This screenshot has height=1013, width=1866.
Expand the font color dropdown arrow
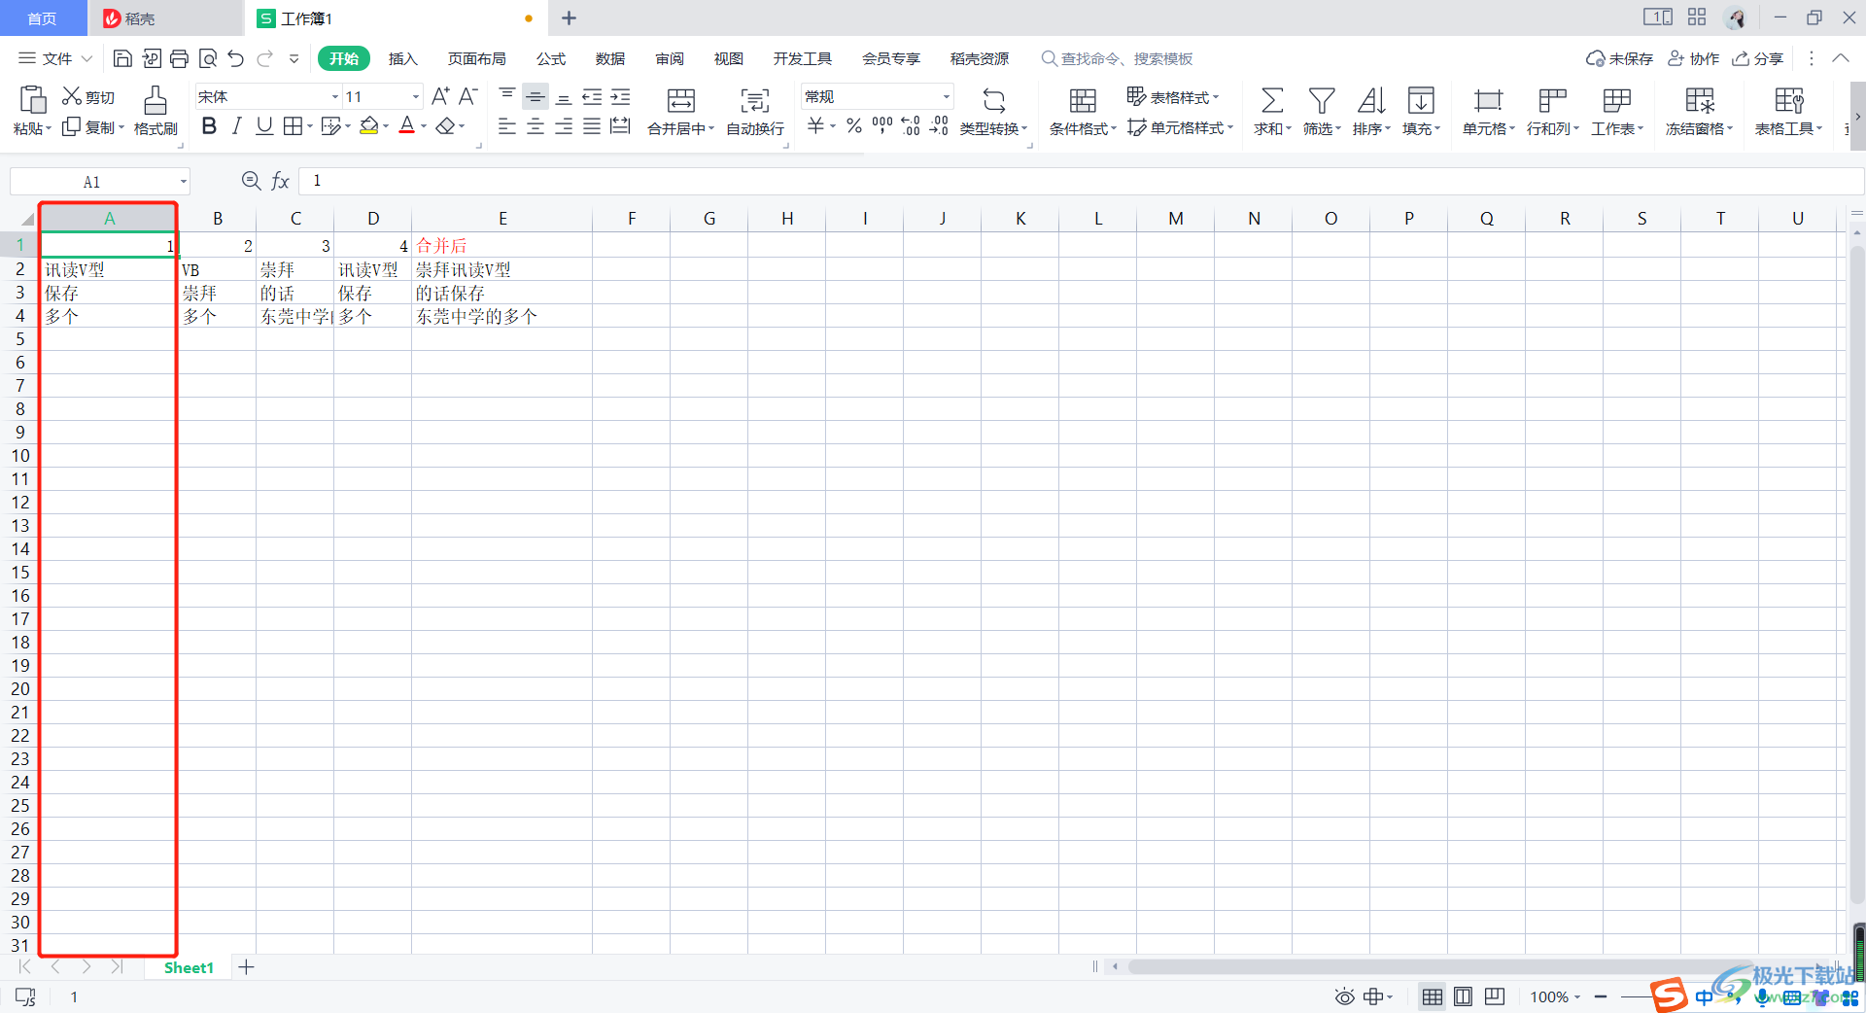click(424, 126)
